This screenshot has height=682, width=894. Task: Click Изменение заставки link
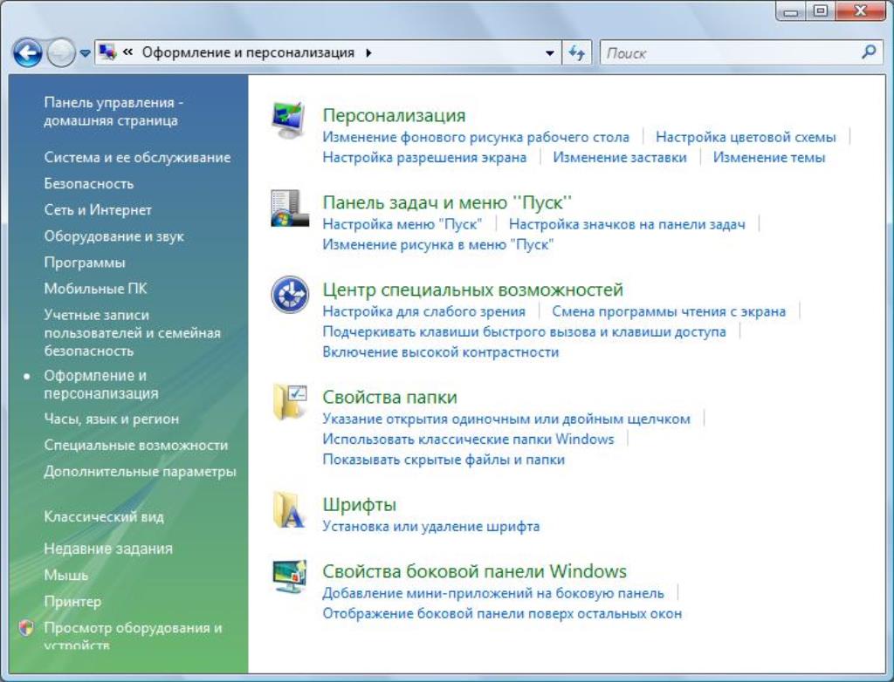pos(620,157)
